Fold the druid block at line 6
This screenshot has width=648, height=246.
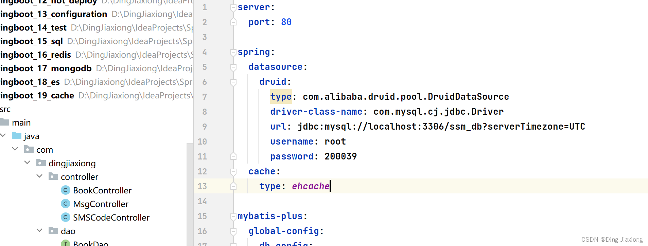coord(233,82)
